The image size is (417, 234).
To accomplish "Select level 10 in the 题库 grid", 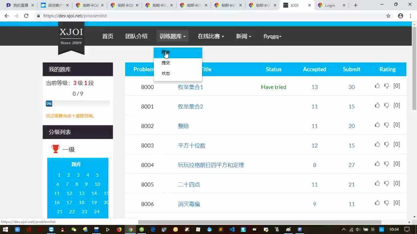I will (97, 184).
